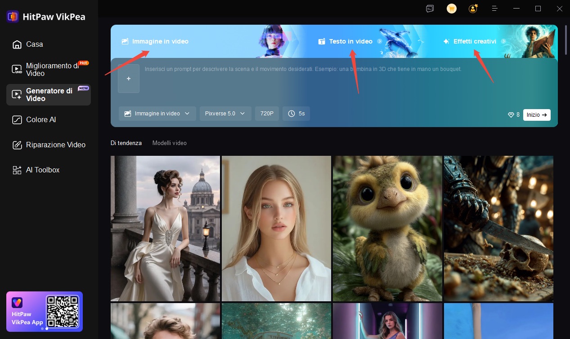570x339 pixels.
Task: Select the Di tendenza tab
Action: (x=126, y=143)
